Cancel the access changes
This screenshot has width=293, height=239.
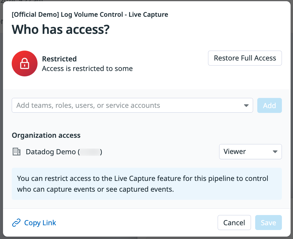(x=234, y=223)
